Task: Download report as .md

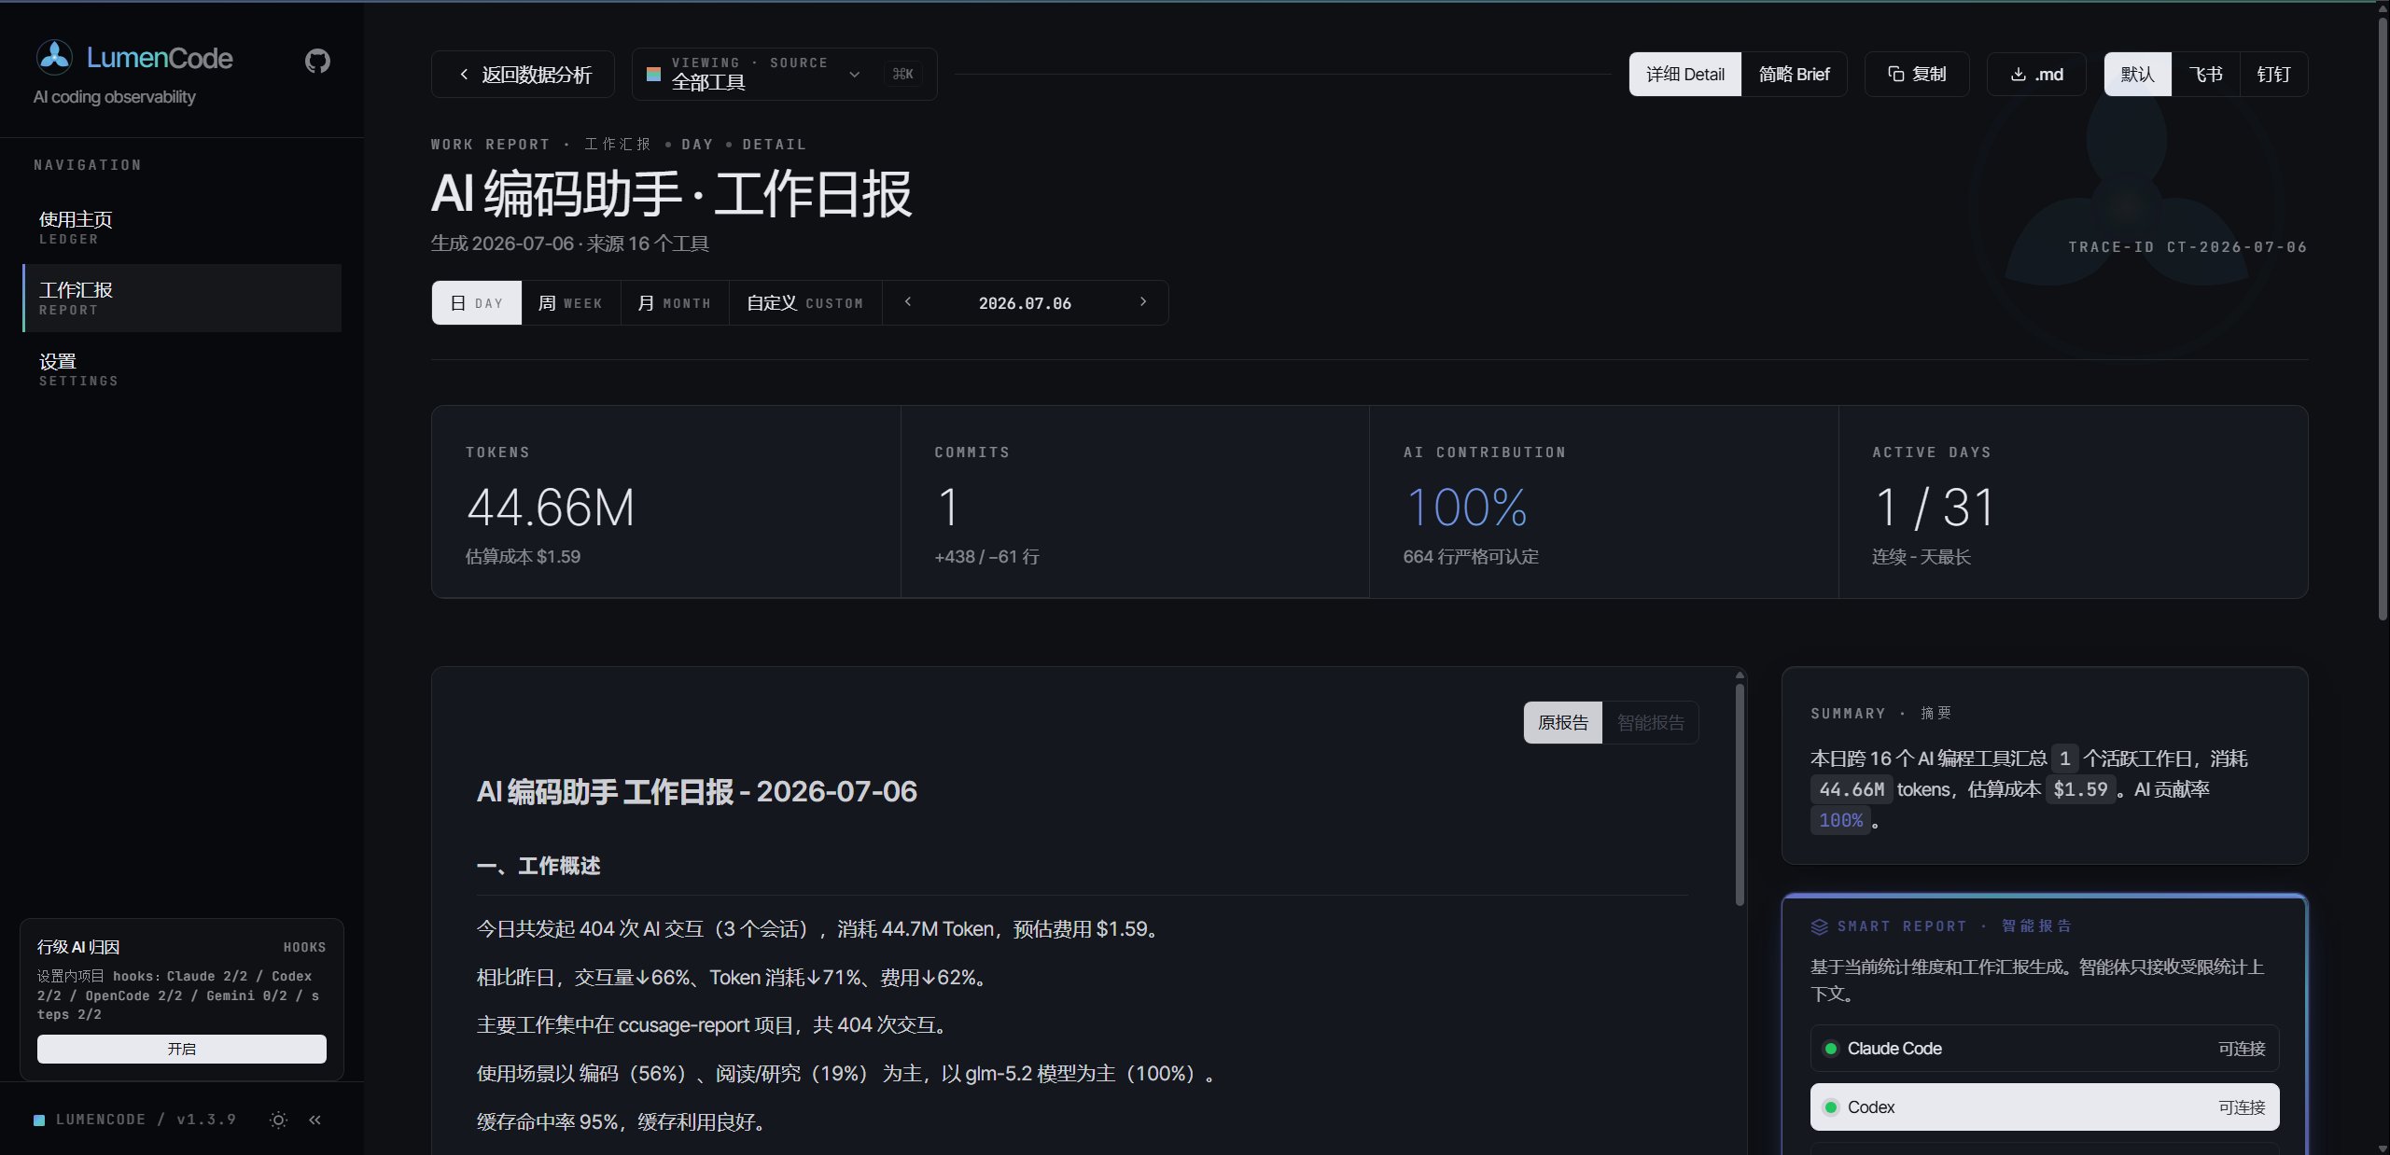Action: tap(2035, 74)
